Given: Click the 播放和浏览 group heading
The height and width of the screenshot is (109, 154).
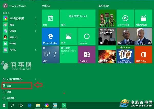Looking at the screenshot, I should [104, 6].
